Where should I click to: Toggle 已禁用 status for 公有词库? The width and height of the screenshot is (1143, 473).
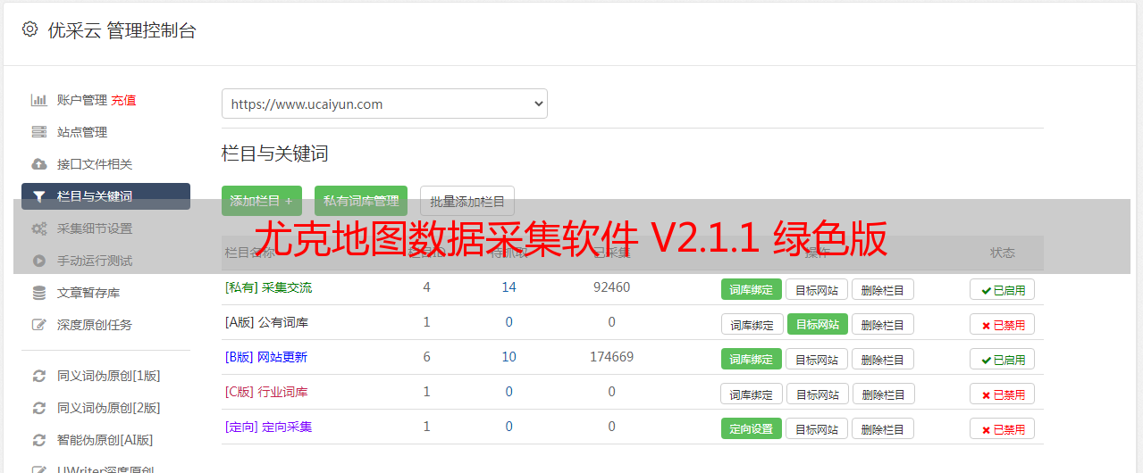pyautogui.click(x=1003, y=324)
